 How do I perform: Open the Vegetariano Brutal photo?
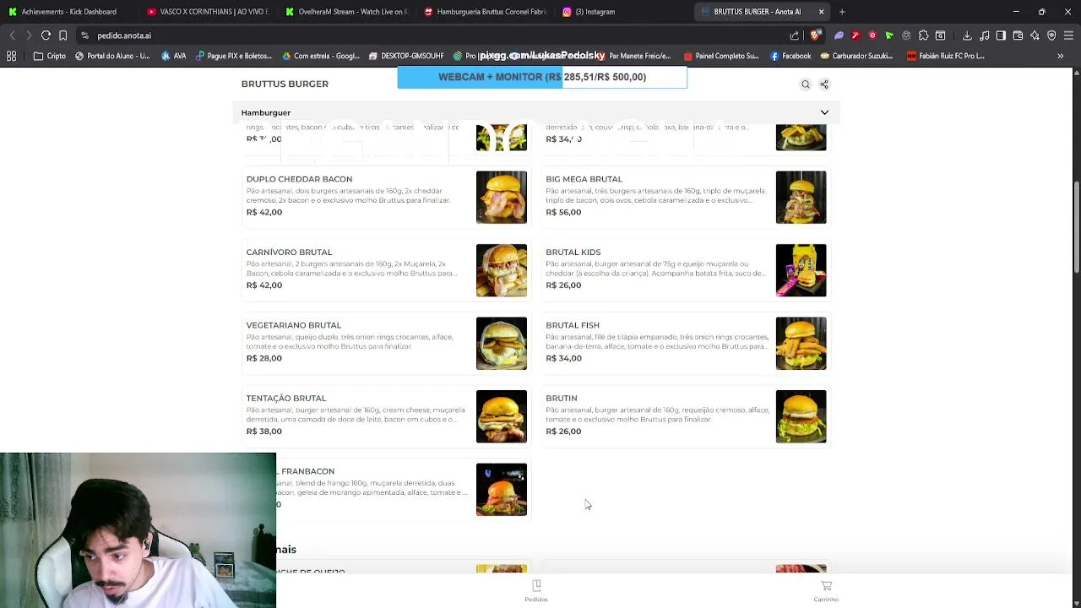click(502, 344)
